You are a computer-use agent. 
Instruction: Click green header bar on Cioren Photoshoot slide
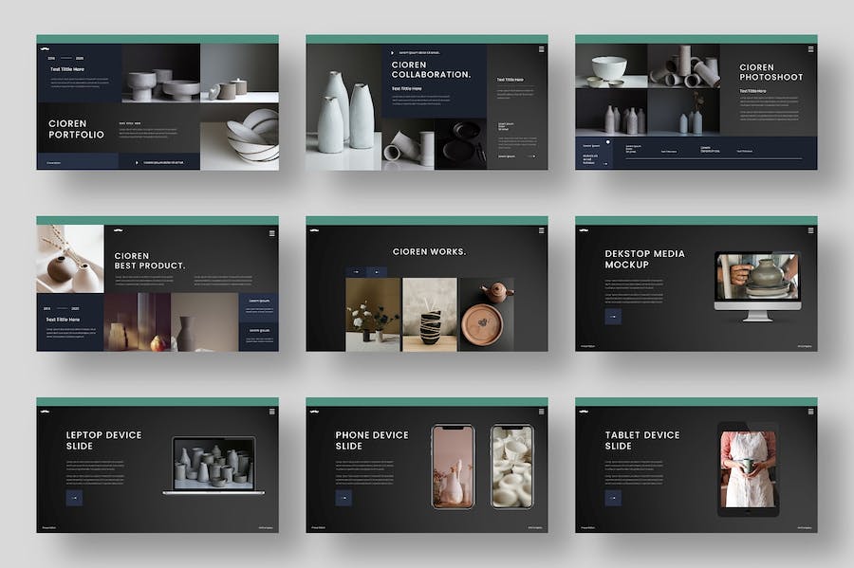tap(696, 39)
